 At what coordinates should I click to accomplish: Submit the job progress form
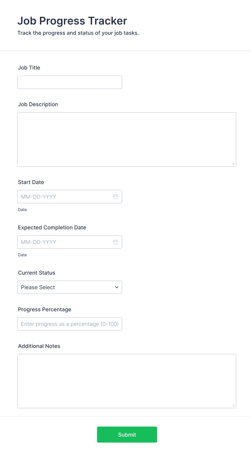pos(127,434)
